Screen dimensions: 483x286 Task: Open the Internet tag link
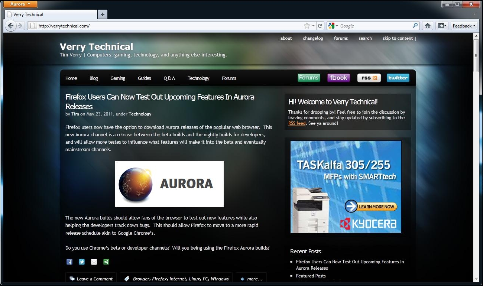coord(178,279)
